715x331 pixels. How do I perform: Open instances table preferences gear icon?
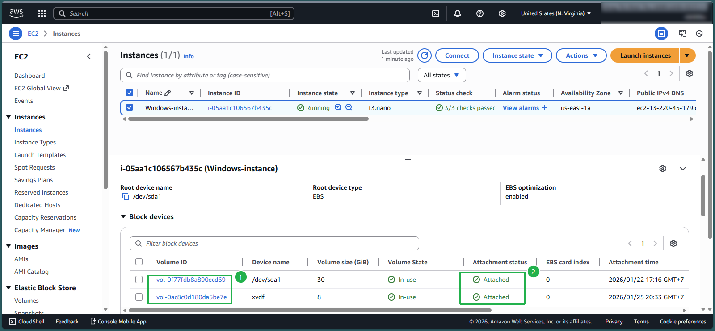(x=690, y=73)
